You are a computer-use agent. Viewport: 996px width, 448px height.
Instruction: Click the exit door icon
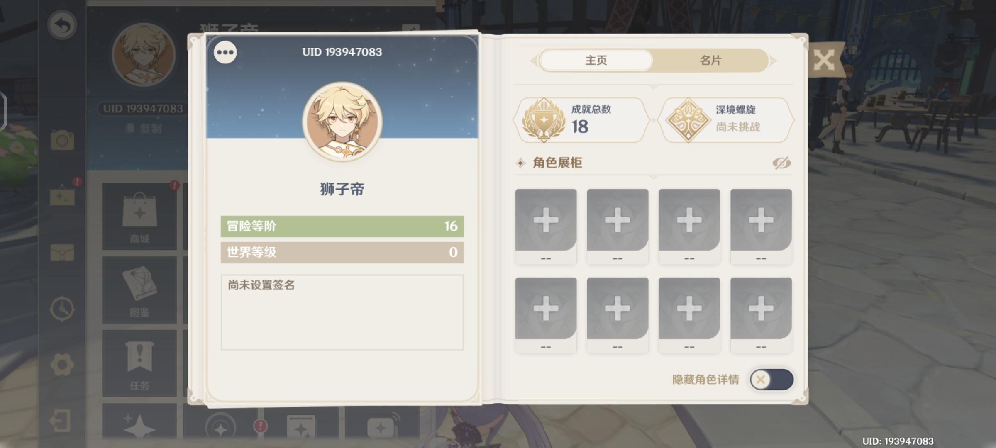[x=60, y=421]
